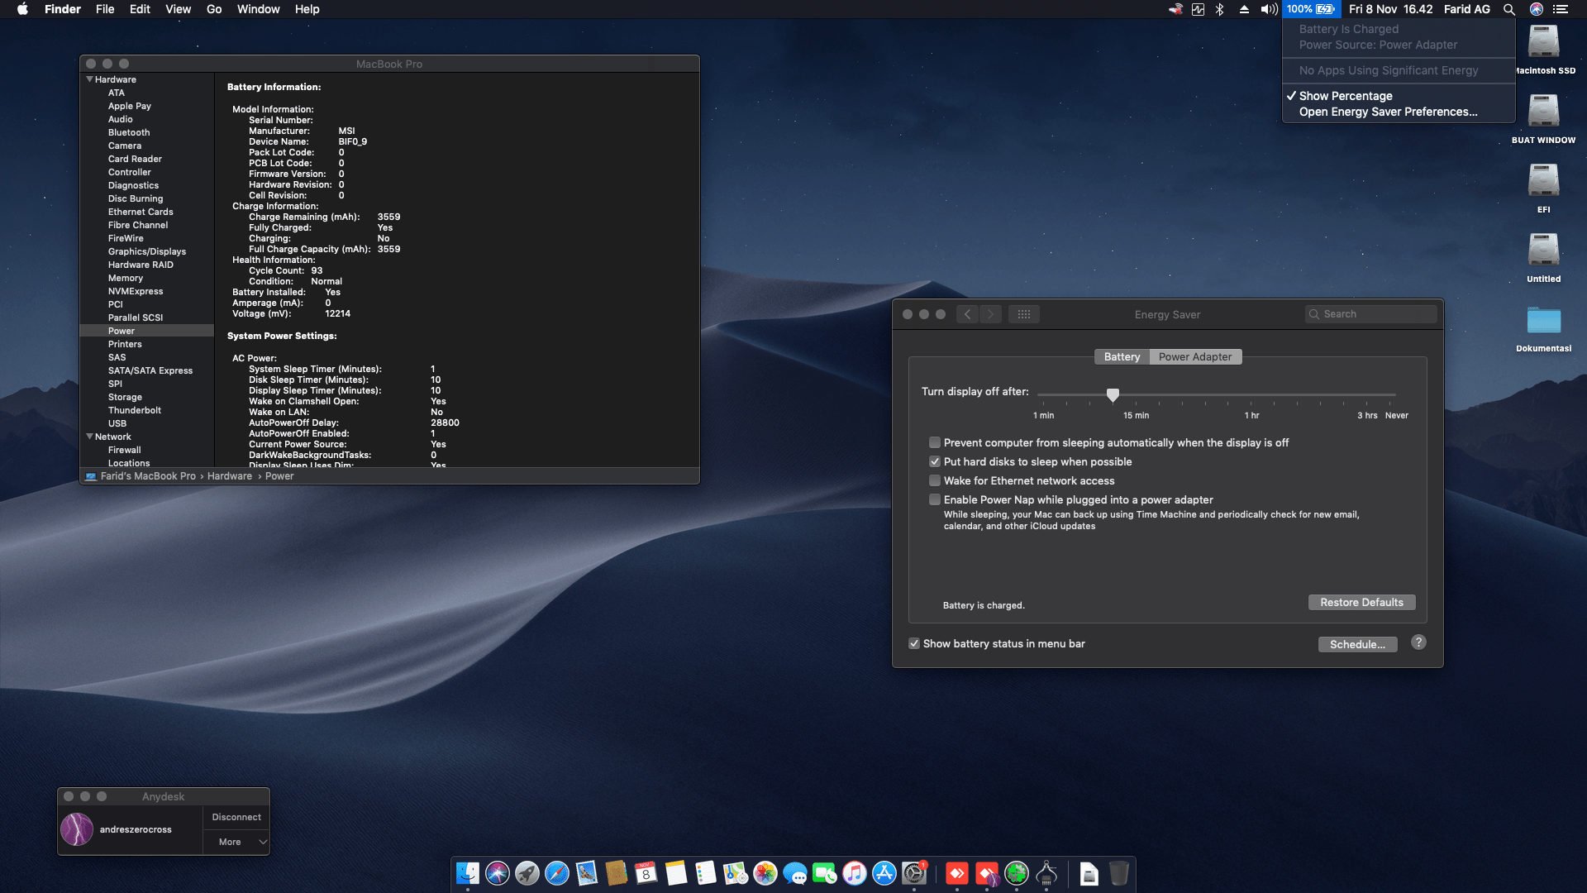This screenshot has width=1587, height=893.
Task: Open the Trash in the Dock
Action: tap(1120, 874)
